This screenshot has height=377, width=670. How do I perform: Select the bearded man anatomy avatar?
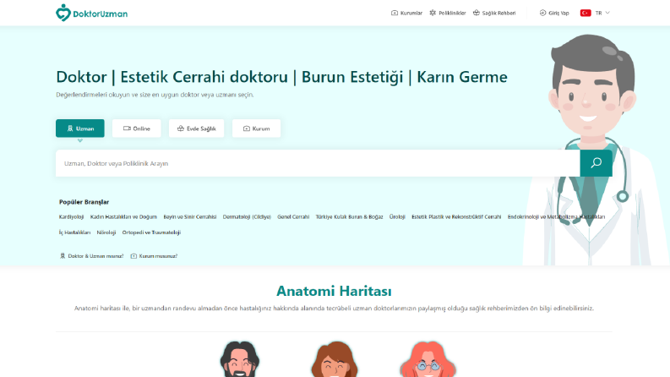239,359
